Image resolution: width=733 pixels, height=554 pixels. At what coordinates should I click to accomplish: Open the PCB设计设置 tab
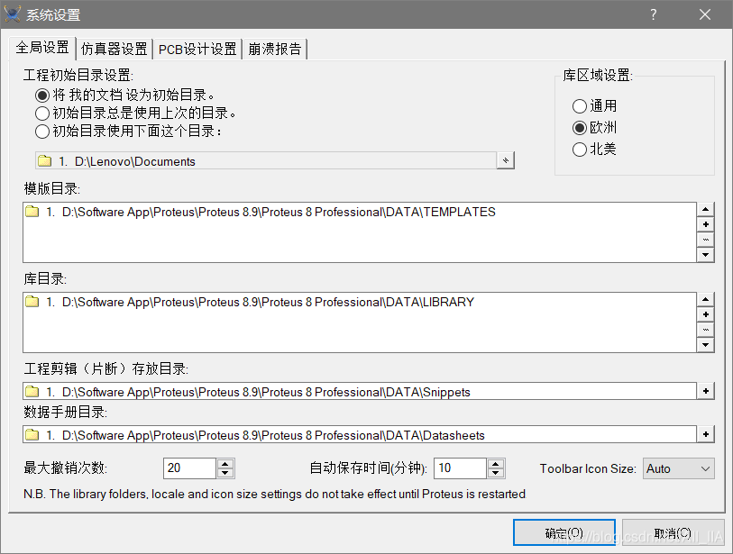pos(197,49)
